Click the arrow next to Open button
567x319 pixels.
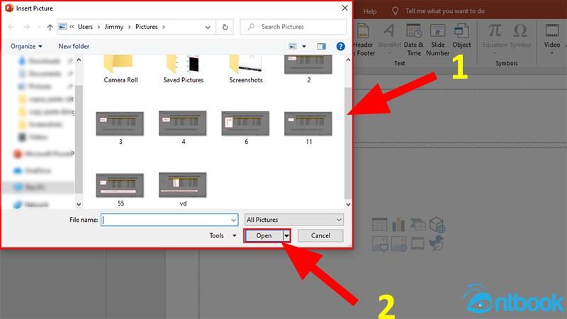[x=287, y=235]
